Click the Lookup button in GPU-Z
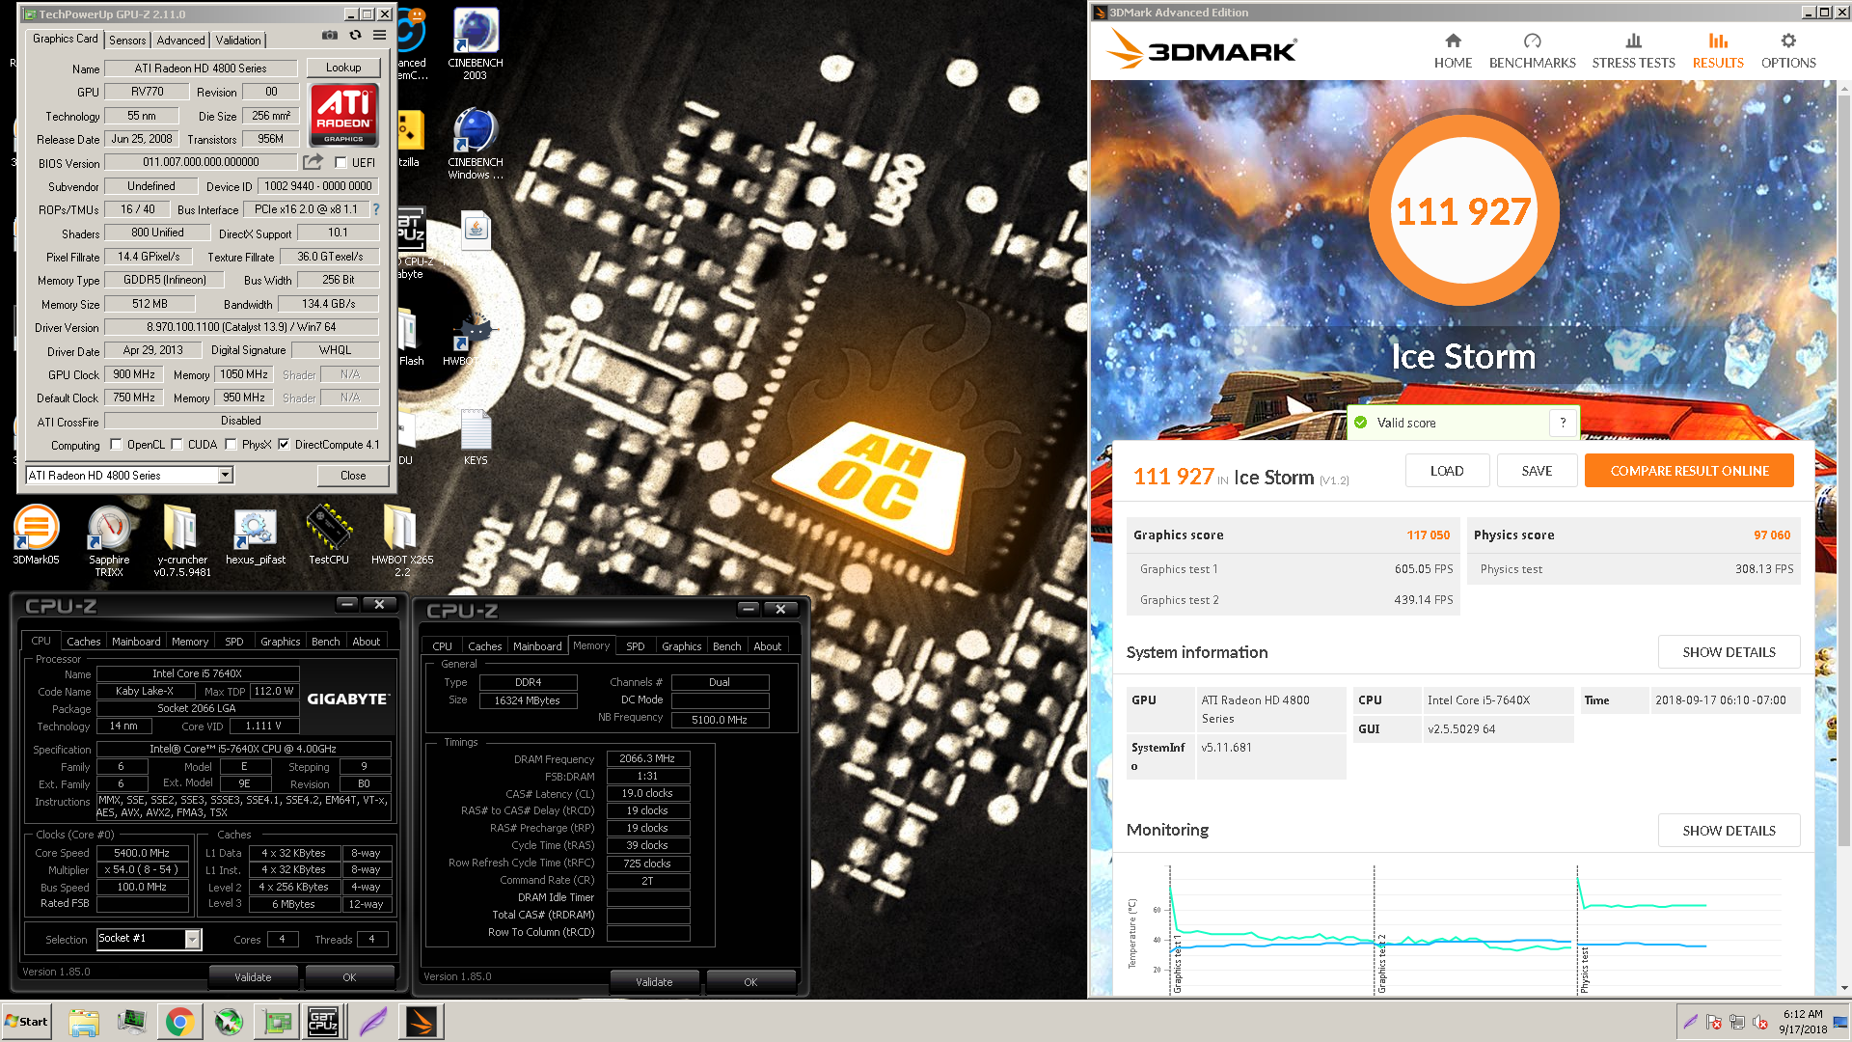Viewport: 1852px width, 1042px height. click(343, 68)
